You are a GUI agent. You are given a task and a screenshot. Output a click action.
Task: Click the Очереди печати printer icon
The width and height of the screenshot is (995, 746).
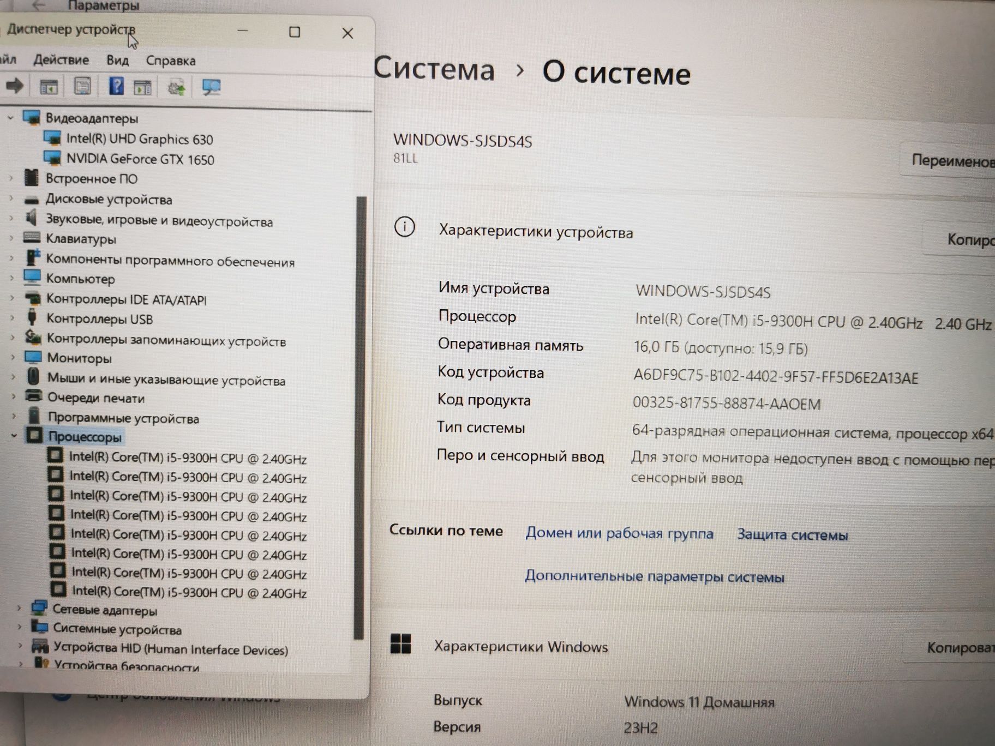34,396
